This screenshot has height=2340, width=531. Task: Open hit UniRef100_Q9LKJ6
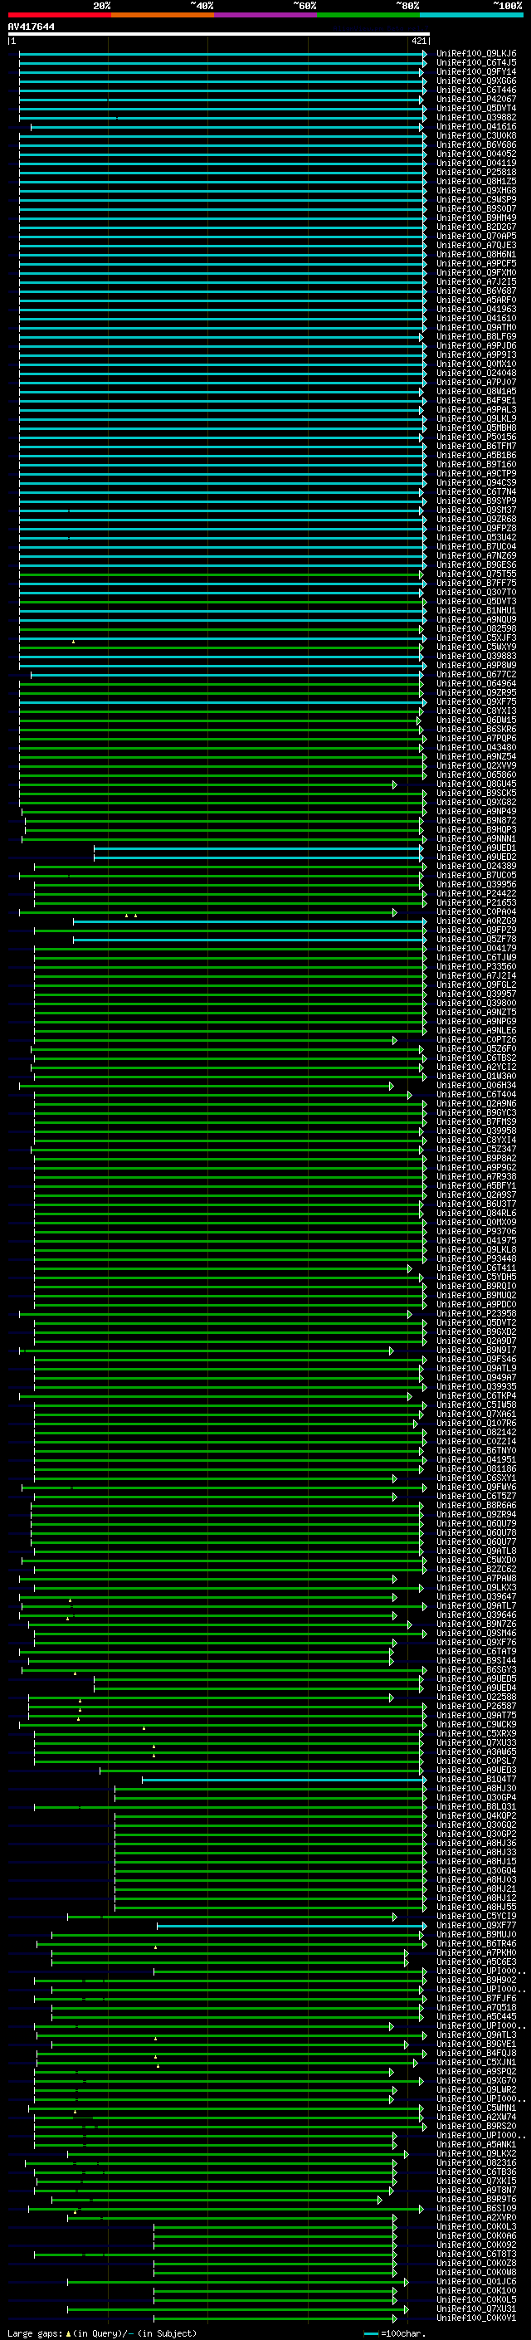point(475,54)
